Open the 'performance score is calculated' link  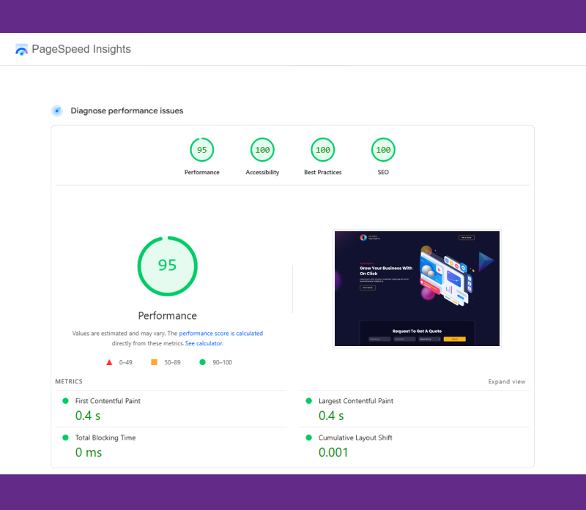coord(220,334)
